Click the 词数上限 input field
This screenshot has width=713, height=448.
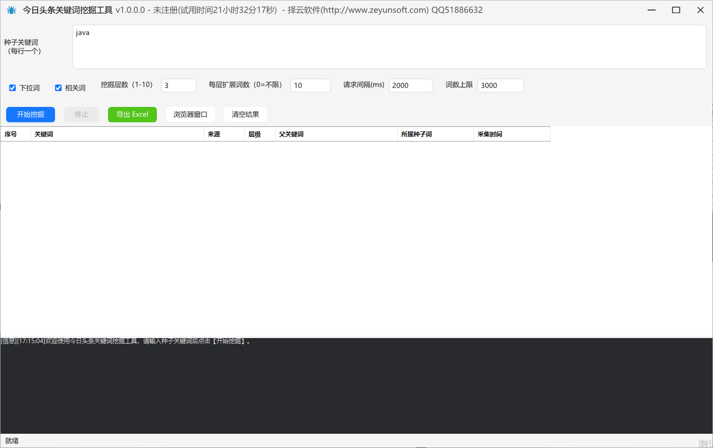coord(501,86)
